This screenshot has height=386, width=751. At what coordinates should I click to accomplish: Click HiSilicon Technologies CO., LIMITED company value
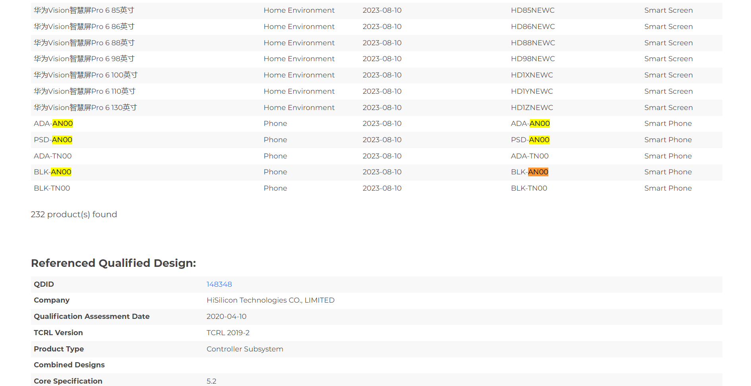click(270, 300)
